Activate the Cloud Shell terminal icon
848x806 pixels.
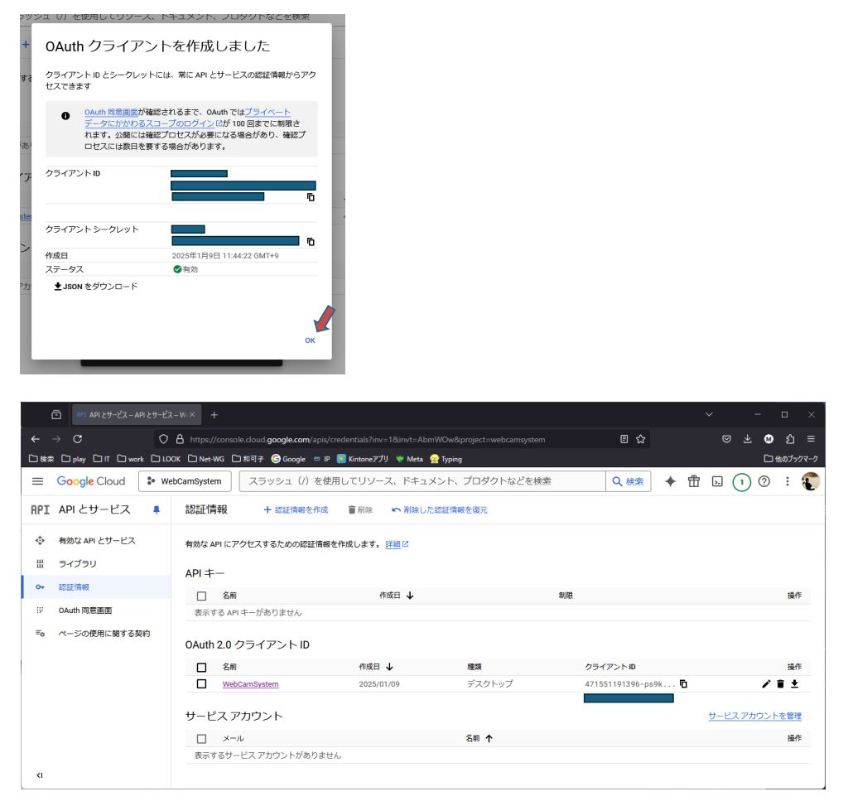click(x=717, y=481)
